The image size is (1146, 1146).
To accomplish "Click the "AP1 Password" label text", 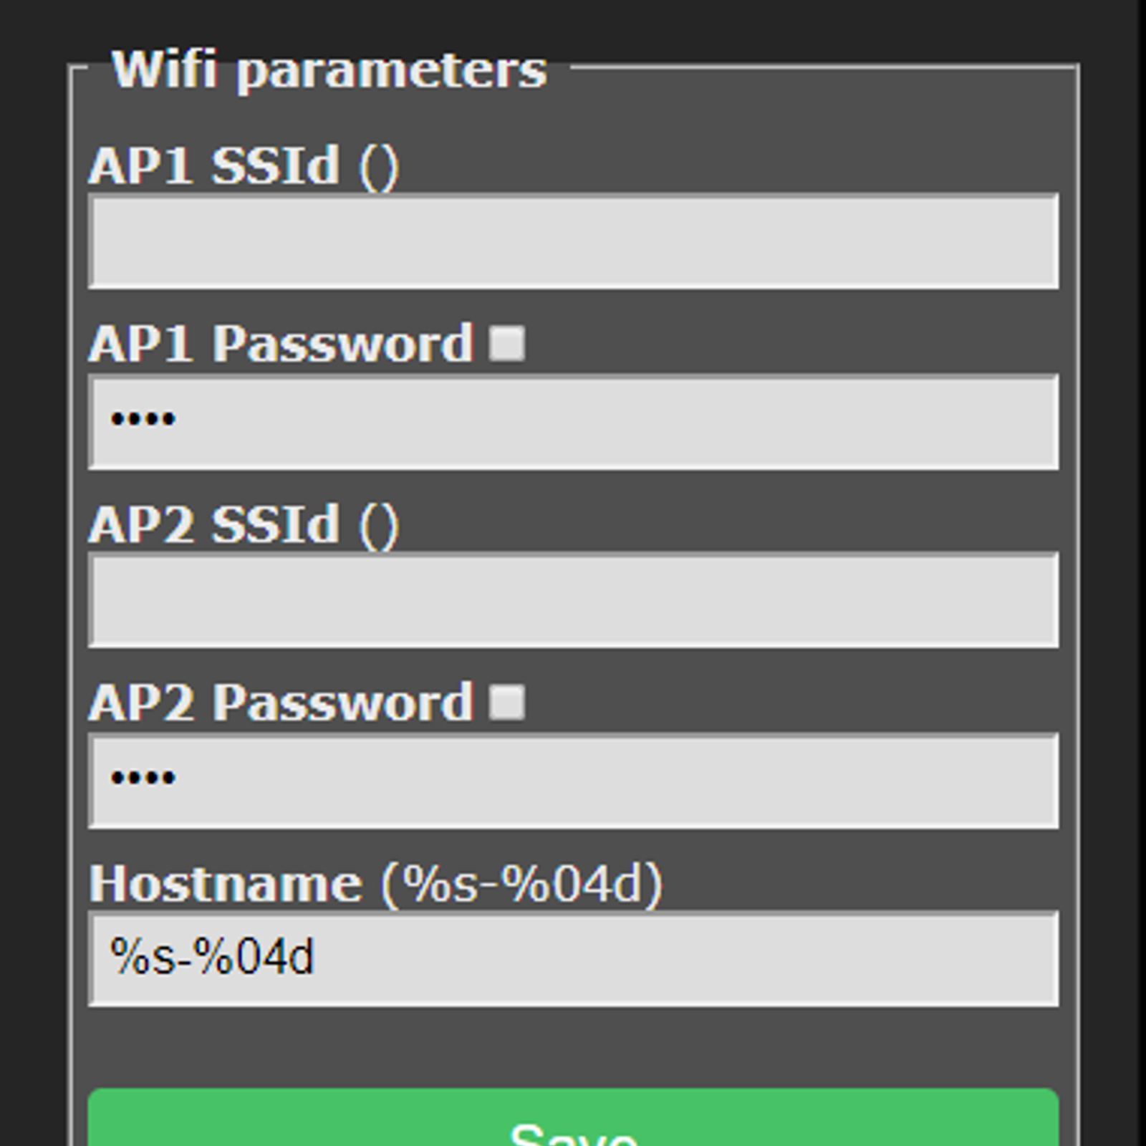I will pyautogui.click(x=281, y=345).
